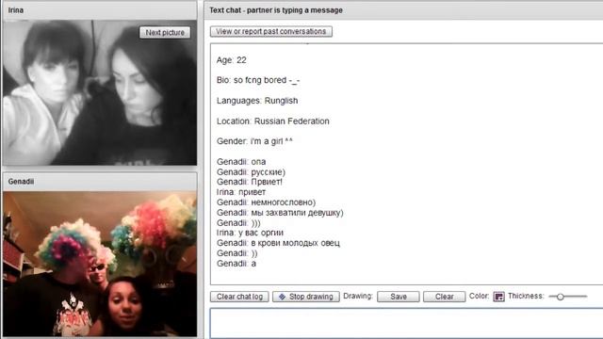This screenshot has width=603, height=339.
Task: Click the 'Text chat' status header
Action: coord(403,10)
